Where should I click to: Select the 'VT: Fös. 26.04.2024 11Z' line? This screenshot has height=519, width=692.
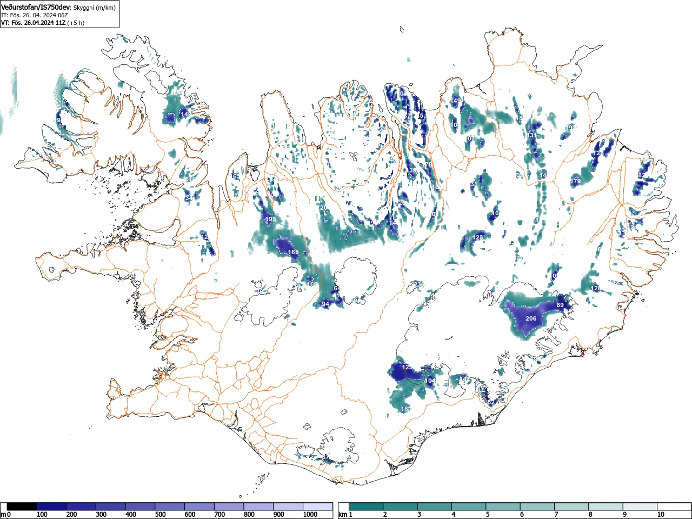[34, 23]
